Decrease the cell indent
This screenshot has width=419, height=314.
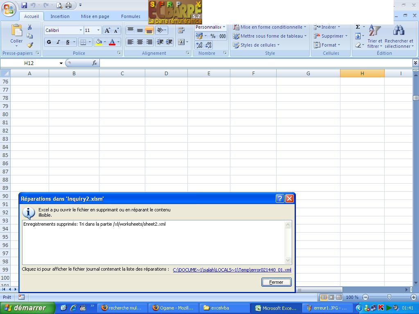click(160, 42)
